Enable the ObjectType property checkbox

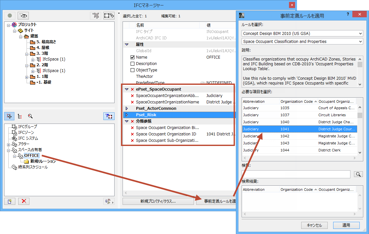tap(132, 70)
